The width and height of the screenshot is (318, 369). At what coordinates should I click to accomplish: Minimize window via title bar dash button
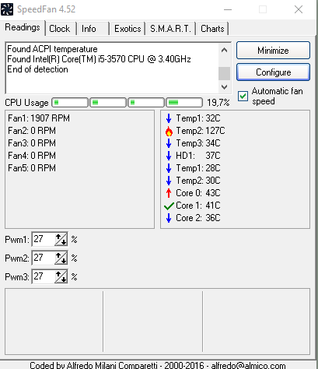tap(228, 9)
